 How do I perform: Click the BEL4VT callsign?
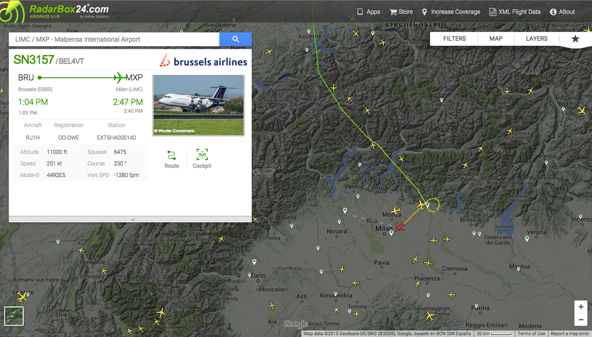[x=72, y=61]
